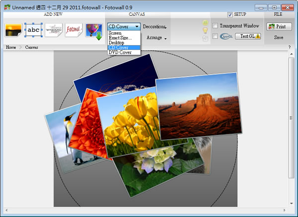Click the Canvas breadcrumb item
Image resolution: width=298 pixels, height=217 pixels.
click(32, 48)
